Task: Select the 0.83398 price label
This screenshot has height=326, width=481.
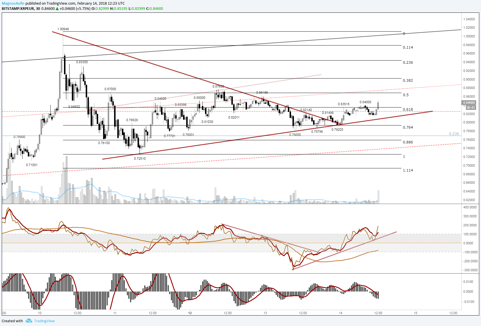Action: [181, 105]
